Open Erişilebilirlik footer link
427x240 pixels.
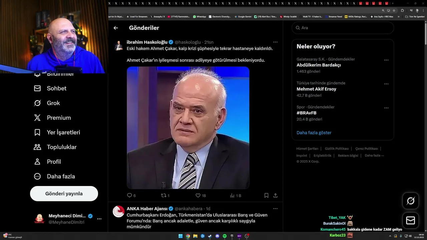click(x=323, y=156)
